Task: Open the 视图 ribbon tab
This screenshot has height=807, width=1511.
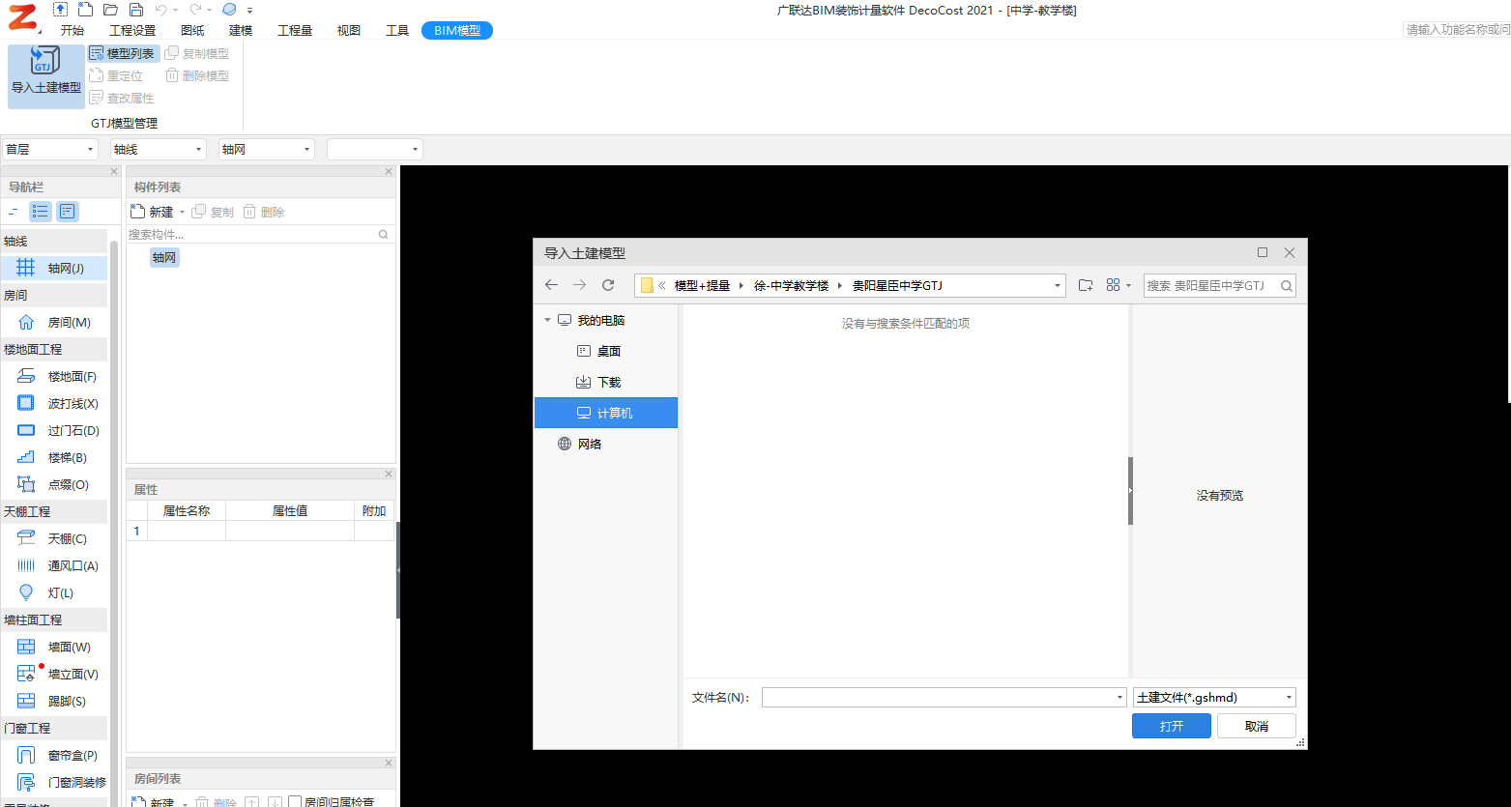Action: point(349,31)
